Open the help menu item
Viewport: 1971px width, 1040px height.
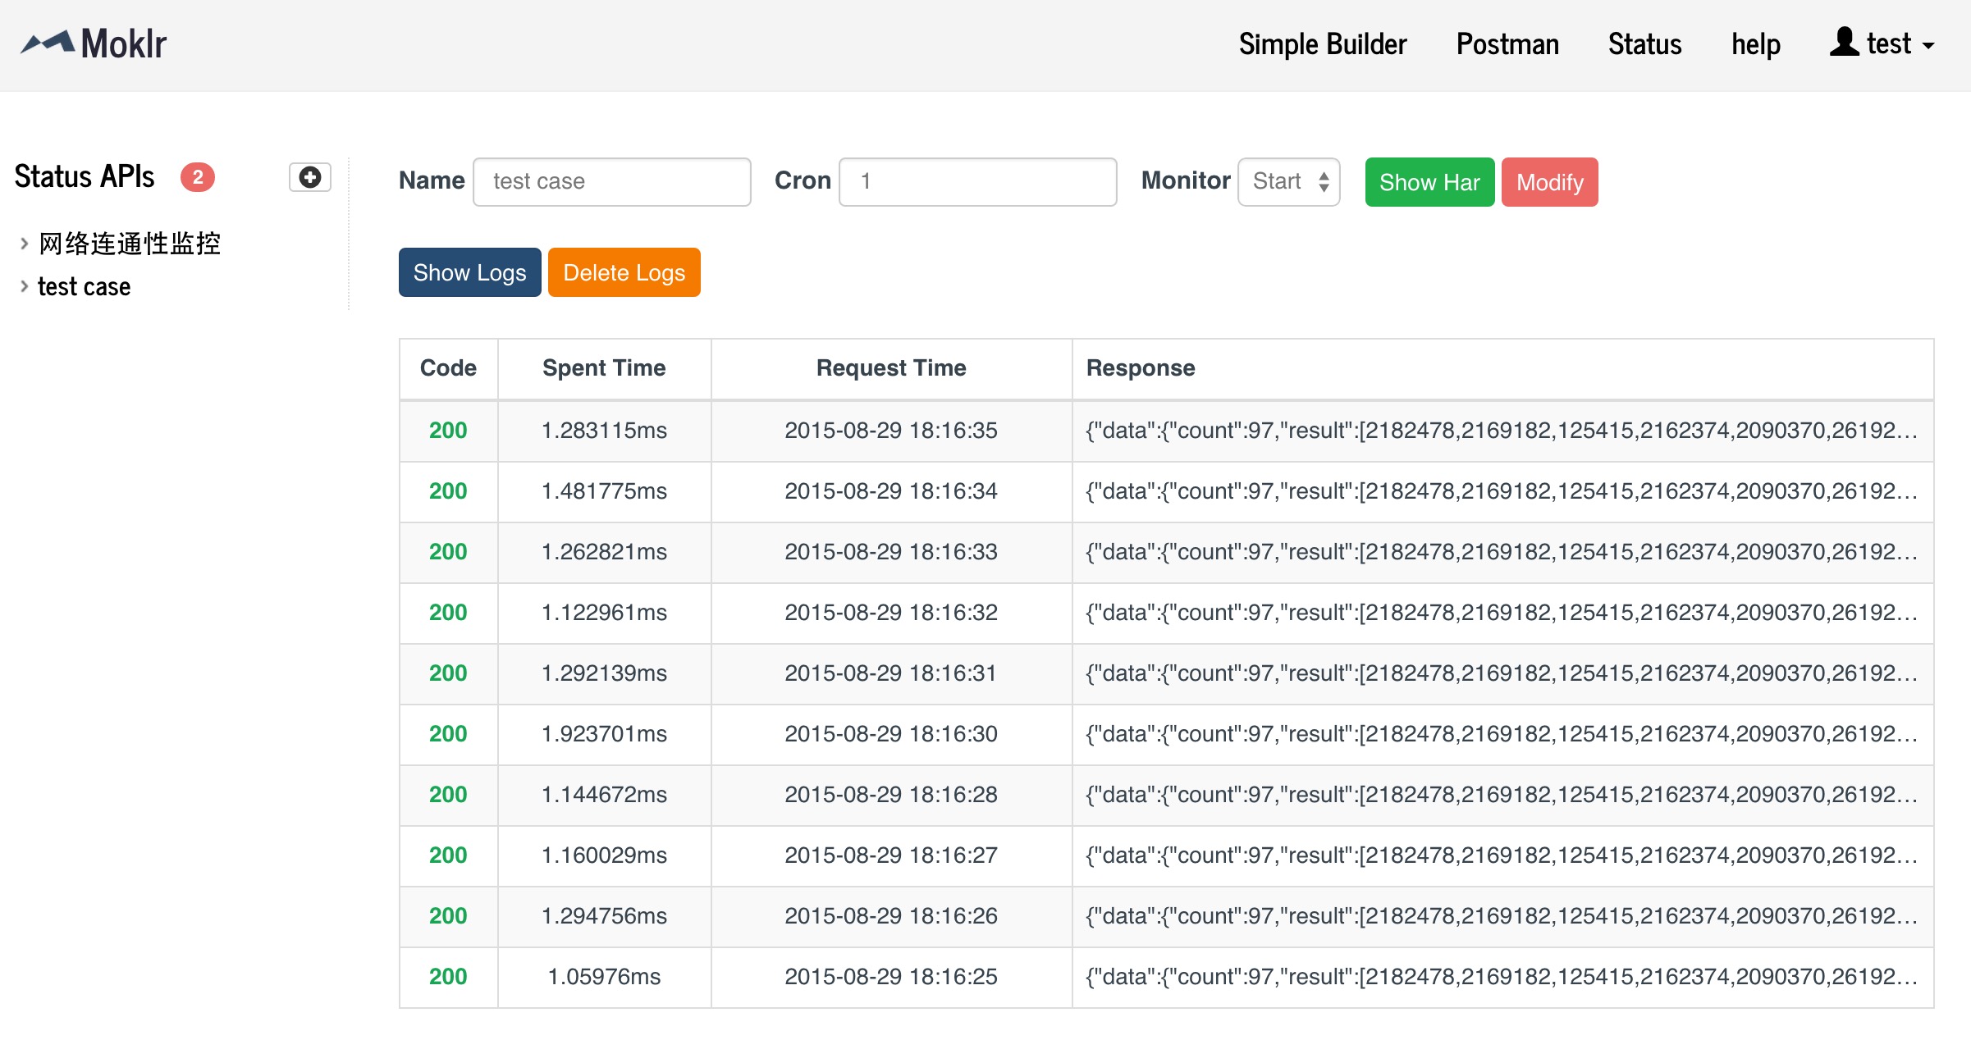coord(1755,44)
